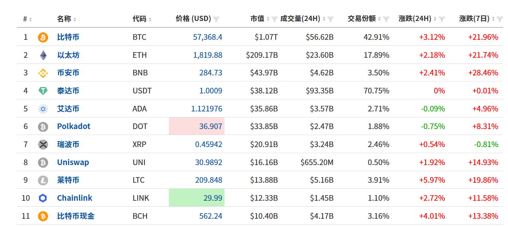Open the Polkadot coin link
Image resolution: width=508 pixels, height=227 pixels.
click(74, 126)
